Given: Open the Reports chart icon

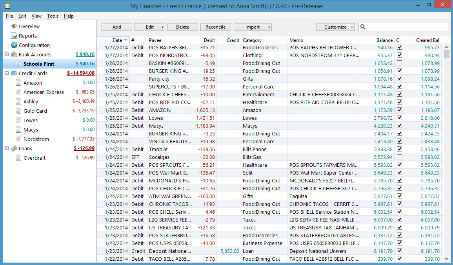Looking at the screenshot, I should point(14,36).
